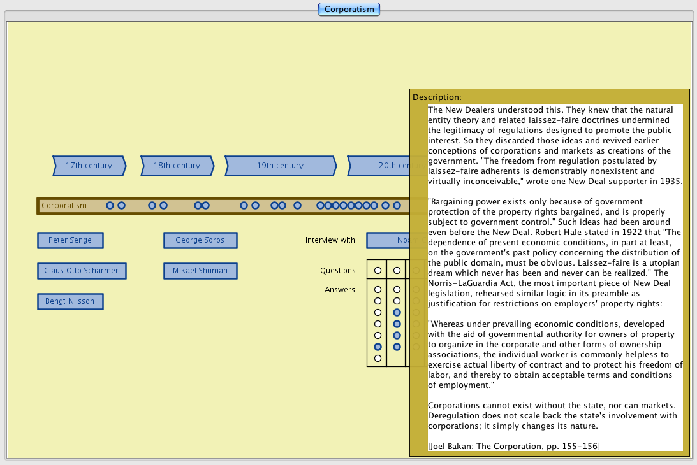Open the Bengt Nilsson entry
Image resolution: width=697 pixels, height=465 pixels.
coord(70,301)
